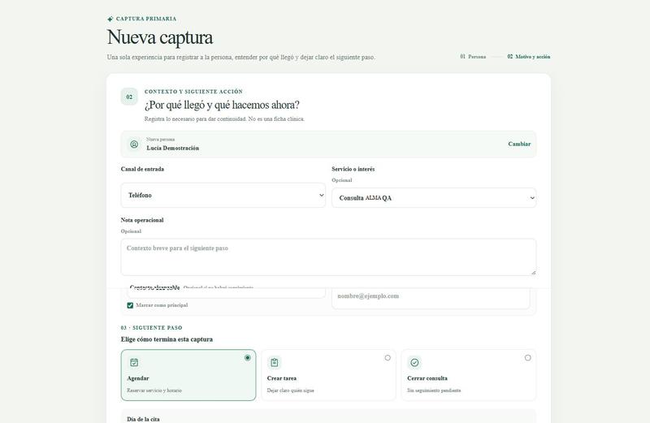This screenshot has width=650, height=423.
Task: Click the clipboard icon in the Crear tarea card
Action: point(275,362)
